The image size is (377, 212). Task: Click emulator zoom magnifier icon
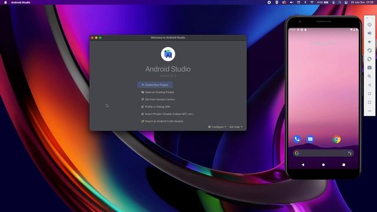click(x=369, y=77)
